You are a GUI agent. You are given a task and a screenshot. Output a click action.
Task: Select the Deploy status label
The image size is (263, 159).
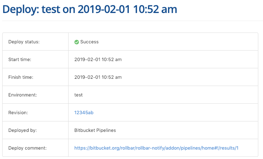24,42
